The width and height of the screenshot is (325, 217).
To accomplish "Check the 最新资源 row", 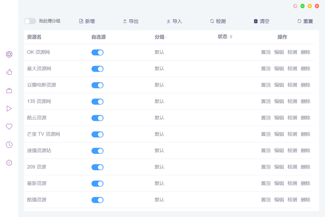I will tap(292, 183).
